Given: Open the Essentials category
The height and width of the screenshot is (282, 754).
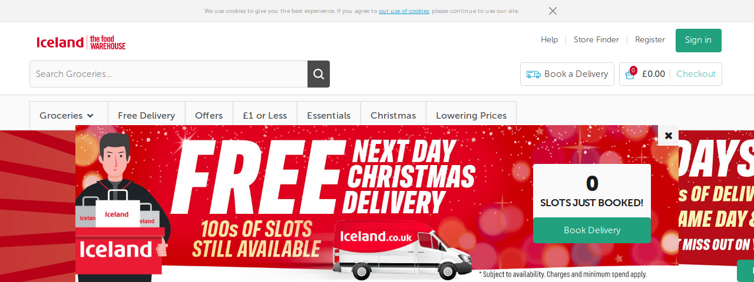Looking at the screenshot, I should 329,116.
